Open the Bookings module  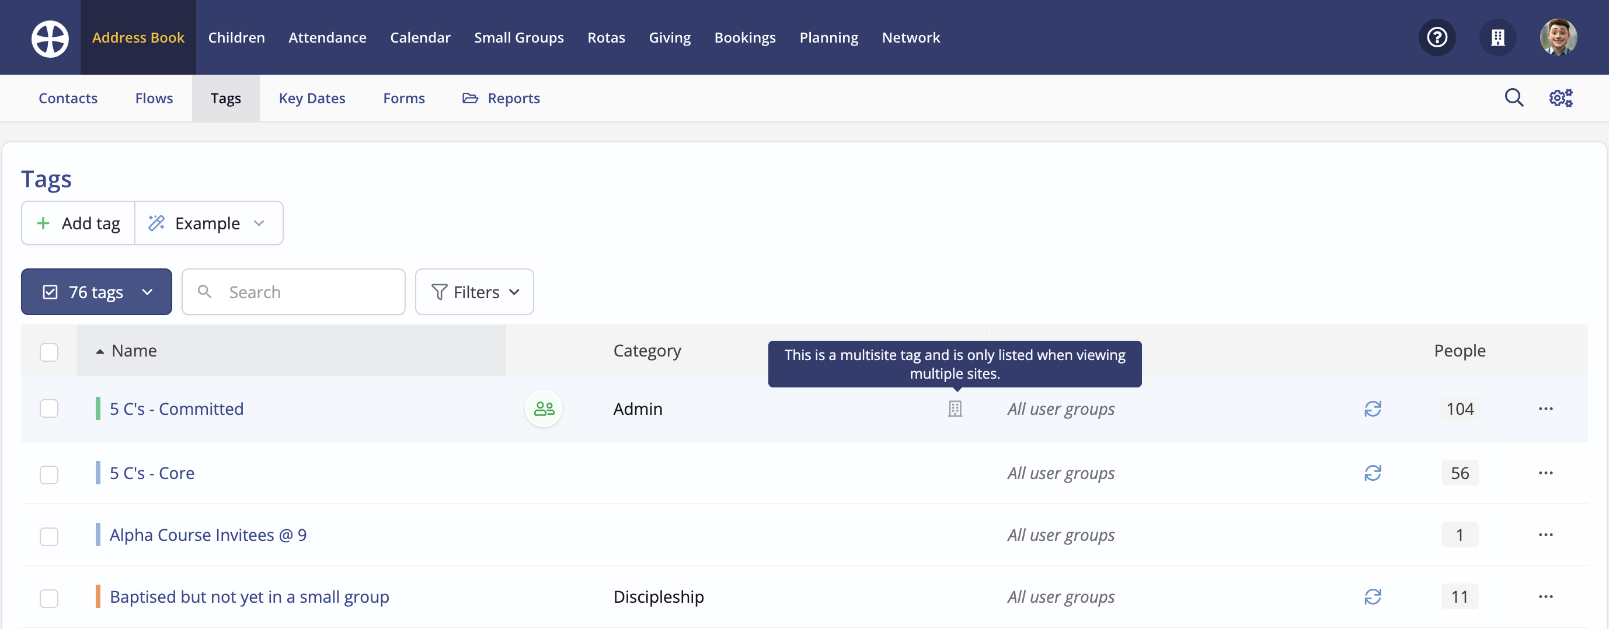coord(744,37)
